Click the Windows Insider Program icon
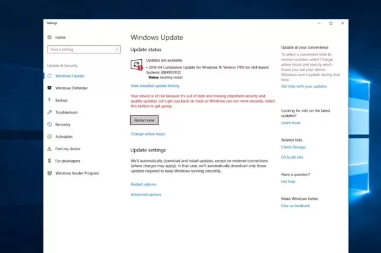Image resolution: width=381 pixels, height=253 pixels. coord(50,173)
